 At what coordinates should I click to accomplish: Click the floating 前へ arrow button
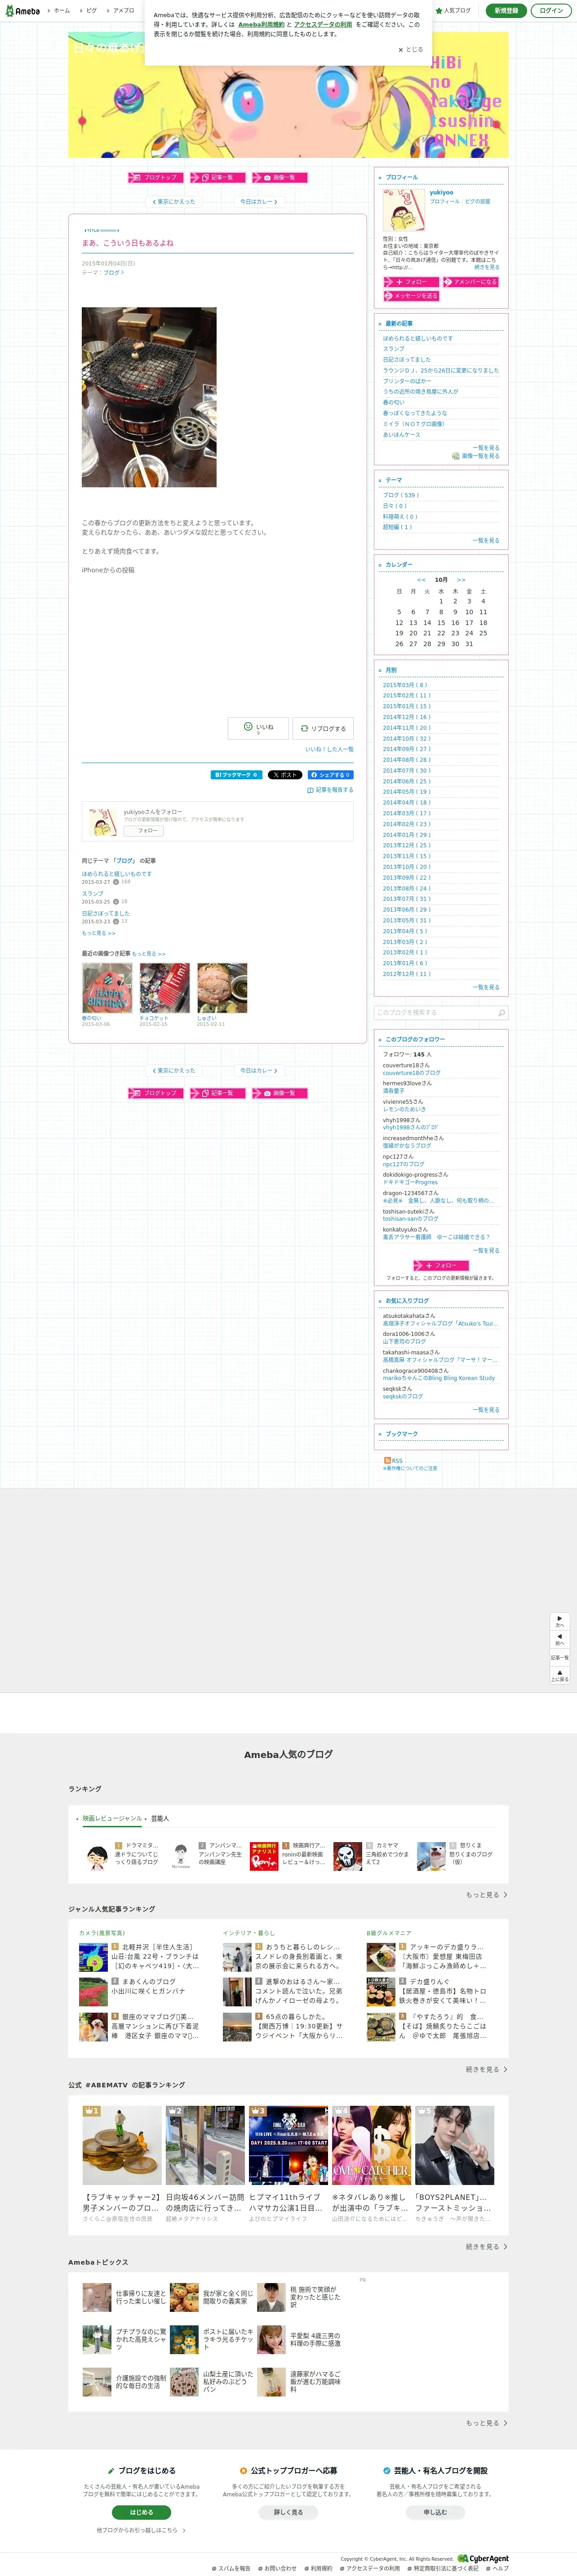(x=560, y=1640)
